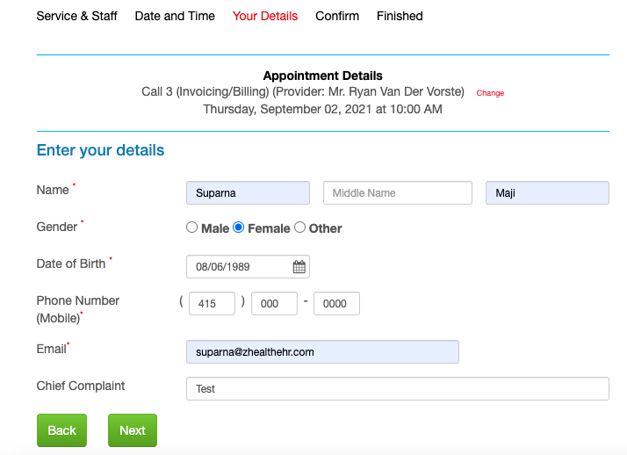The image size is (627, 455).
Task: Click the Email address input field
Action: point(322,352)
